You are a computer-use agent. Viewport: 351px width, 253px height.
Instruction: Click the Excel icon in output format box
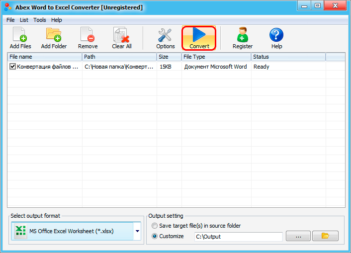[x=20, y=231]
